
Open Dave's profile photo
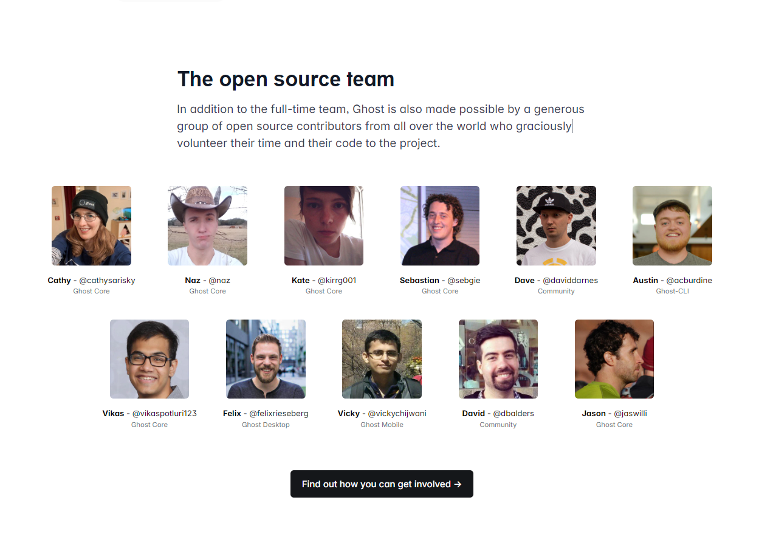tap(556, 225)
